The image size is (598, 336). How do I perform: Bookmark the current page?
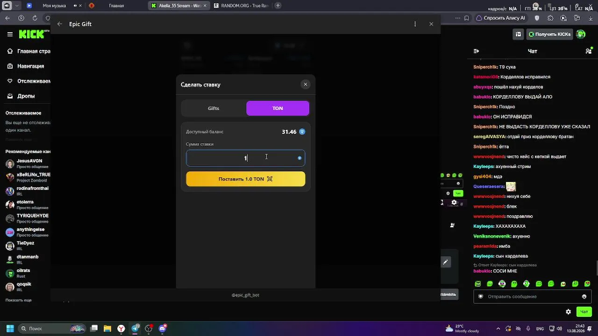(467, 18)
